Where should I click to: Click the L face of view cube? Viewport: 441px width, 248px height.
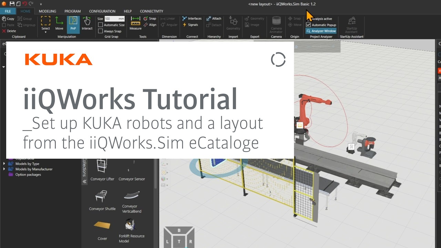[168, 241]
